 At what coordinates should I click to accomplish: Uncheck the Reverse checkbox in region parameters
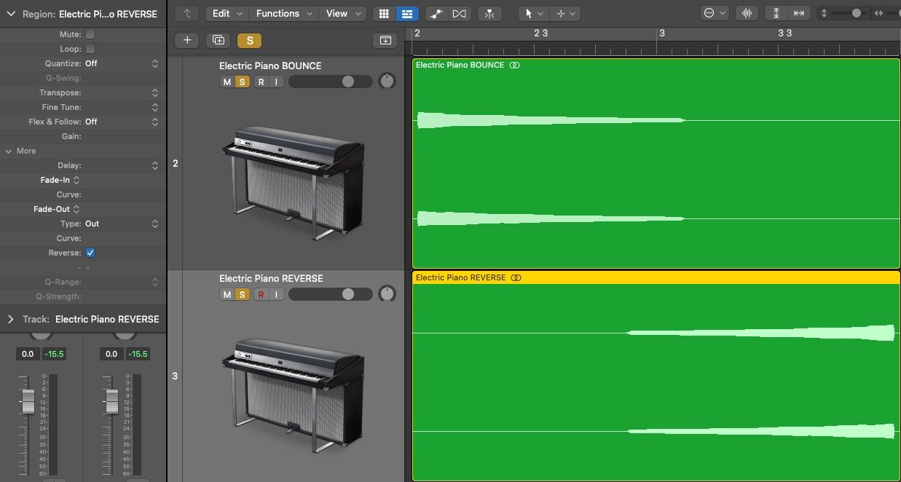(90, 253)
